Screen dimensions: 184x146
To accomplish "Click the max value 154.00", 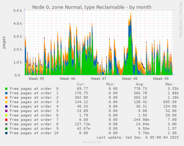I will click(170, 106).
